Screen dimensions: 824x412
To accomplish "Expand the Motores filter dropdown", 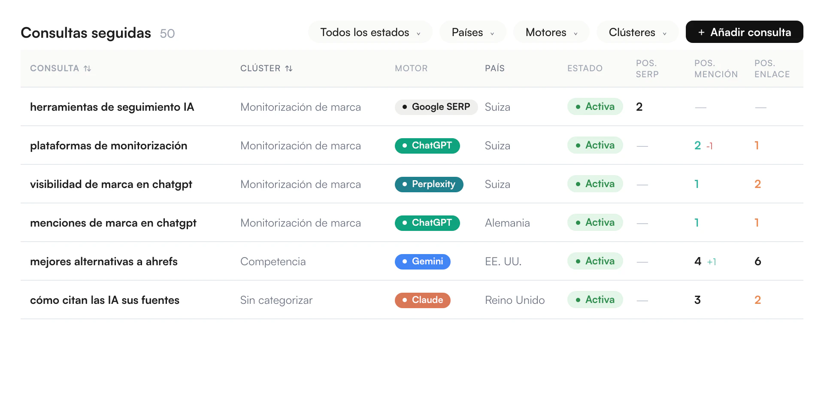I will 551,32.
